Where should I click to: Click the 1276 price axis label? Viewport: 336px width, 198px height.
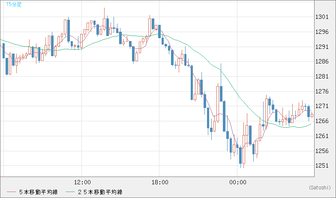322,92
